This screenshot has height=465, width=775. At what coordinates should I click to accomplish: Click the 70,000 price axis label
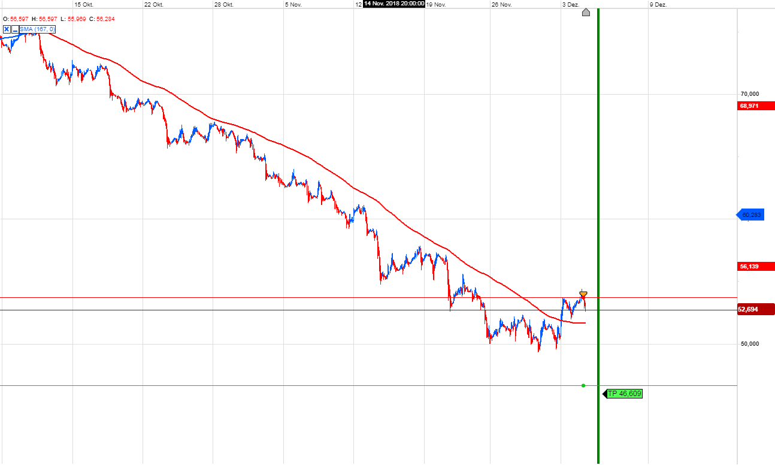[x=749, y=93]
